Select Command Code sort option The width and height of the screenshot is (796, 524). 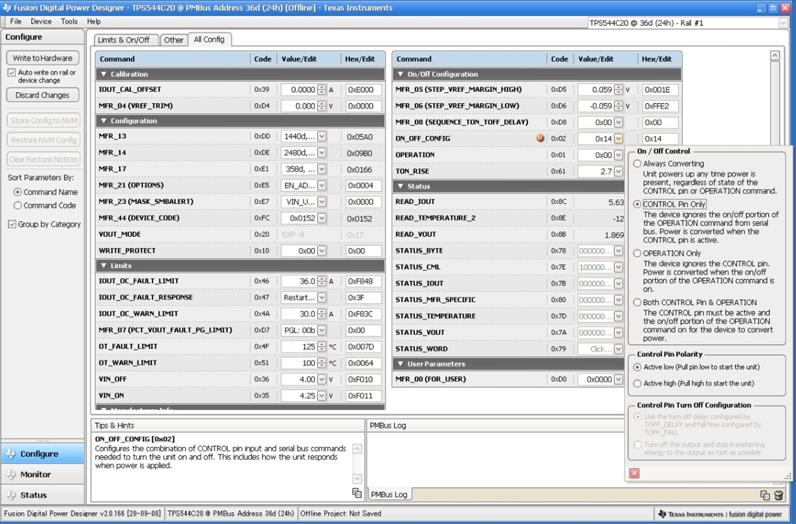point(17,205)
